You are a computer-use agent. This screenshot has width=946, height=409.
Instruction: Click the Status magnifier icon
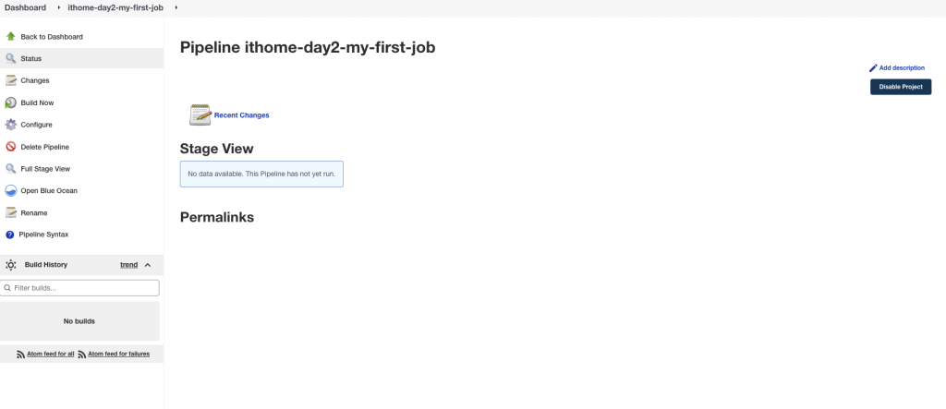pyautogui.click(x=10, y=58)
